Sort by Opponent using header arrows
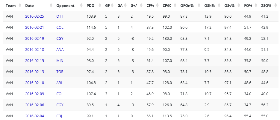280x120 pixels. point(81,6)
